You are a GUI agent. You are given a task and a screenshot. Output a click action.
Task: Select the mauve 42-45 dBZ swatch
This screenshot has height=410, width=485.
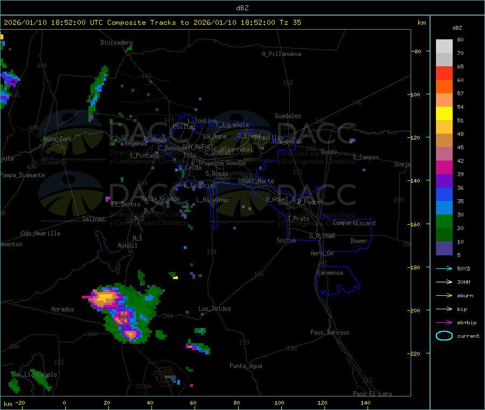pos(444,154)
